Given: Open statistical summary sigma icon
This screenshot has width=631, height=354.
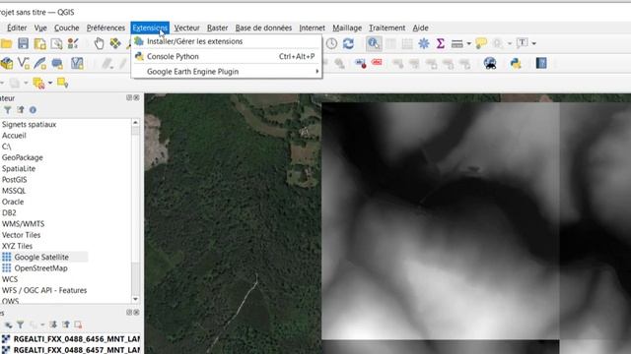Looking at the screenshot, I should point(441,43).
